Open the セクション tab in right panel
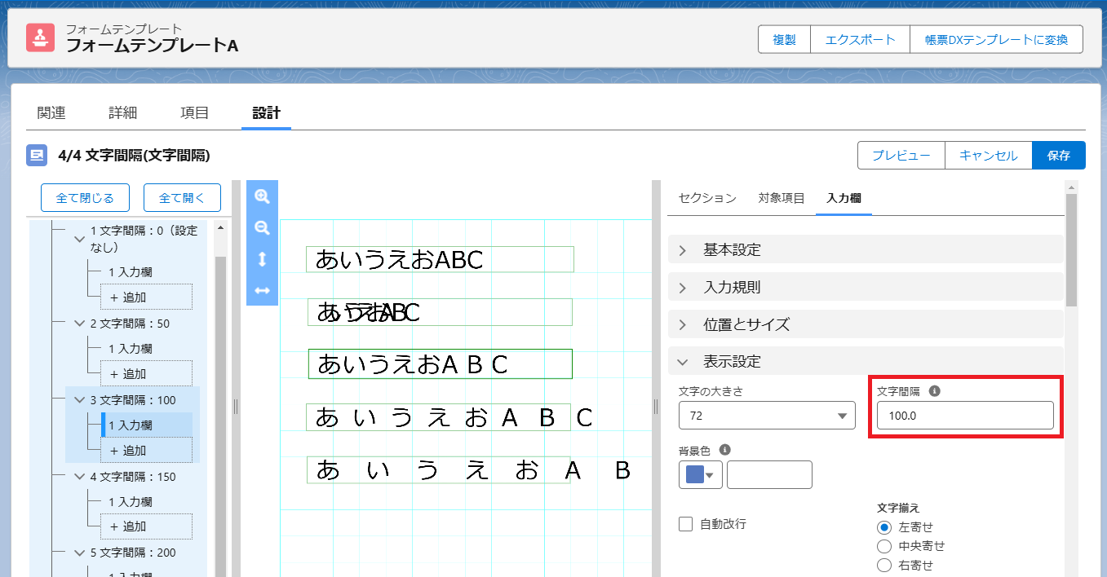This screenshot has width=1107, height=577. tap(707, 198)
